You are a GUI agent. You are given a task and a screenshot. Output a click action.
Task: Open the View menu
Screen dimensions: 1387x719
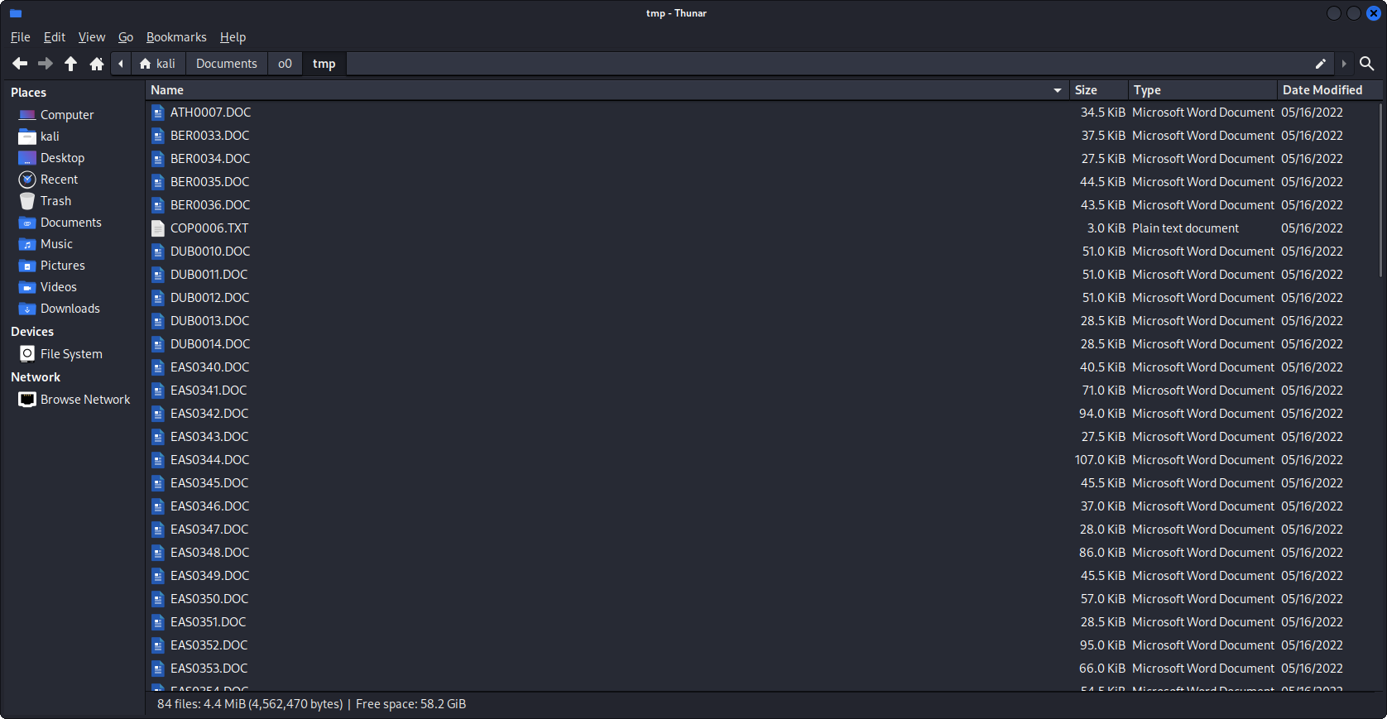pyautogui.click(x=91, y=37)
